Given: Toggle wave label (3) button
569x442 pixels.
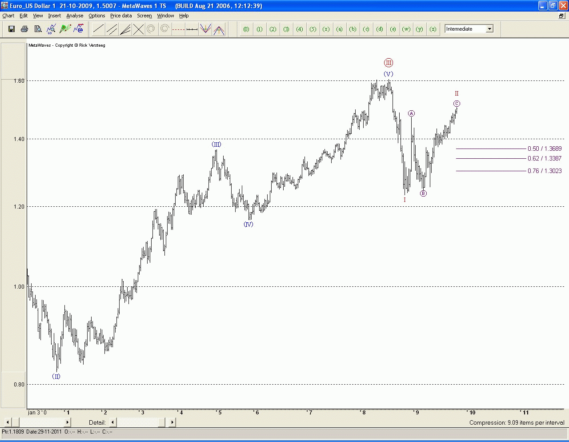Looking at the screenshot, I should (286, 29).
